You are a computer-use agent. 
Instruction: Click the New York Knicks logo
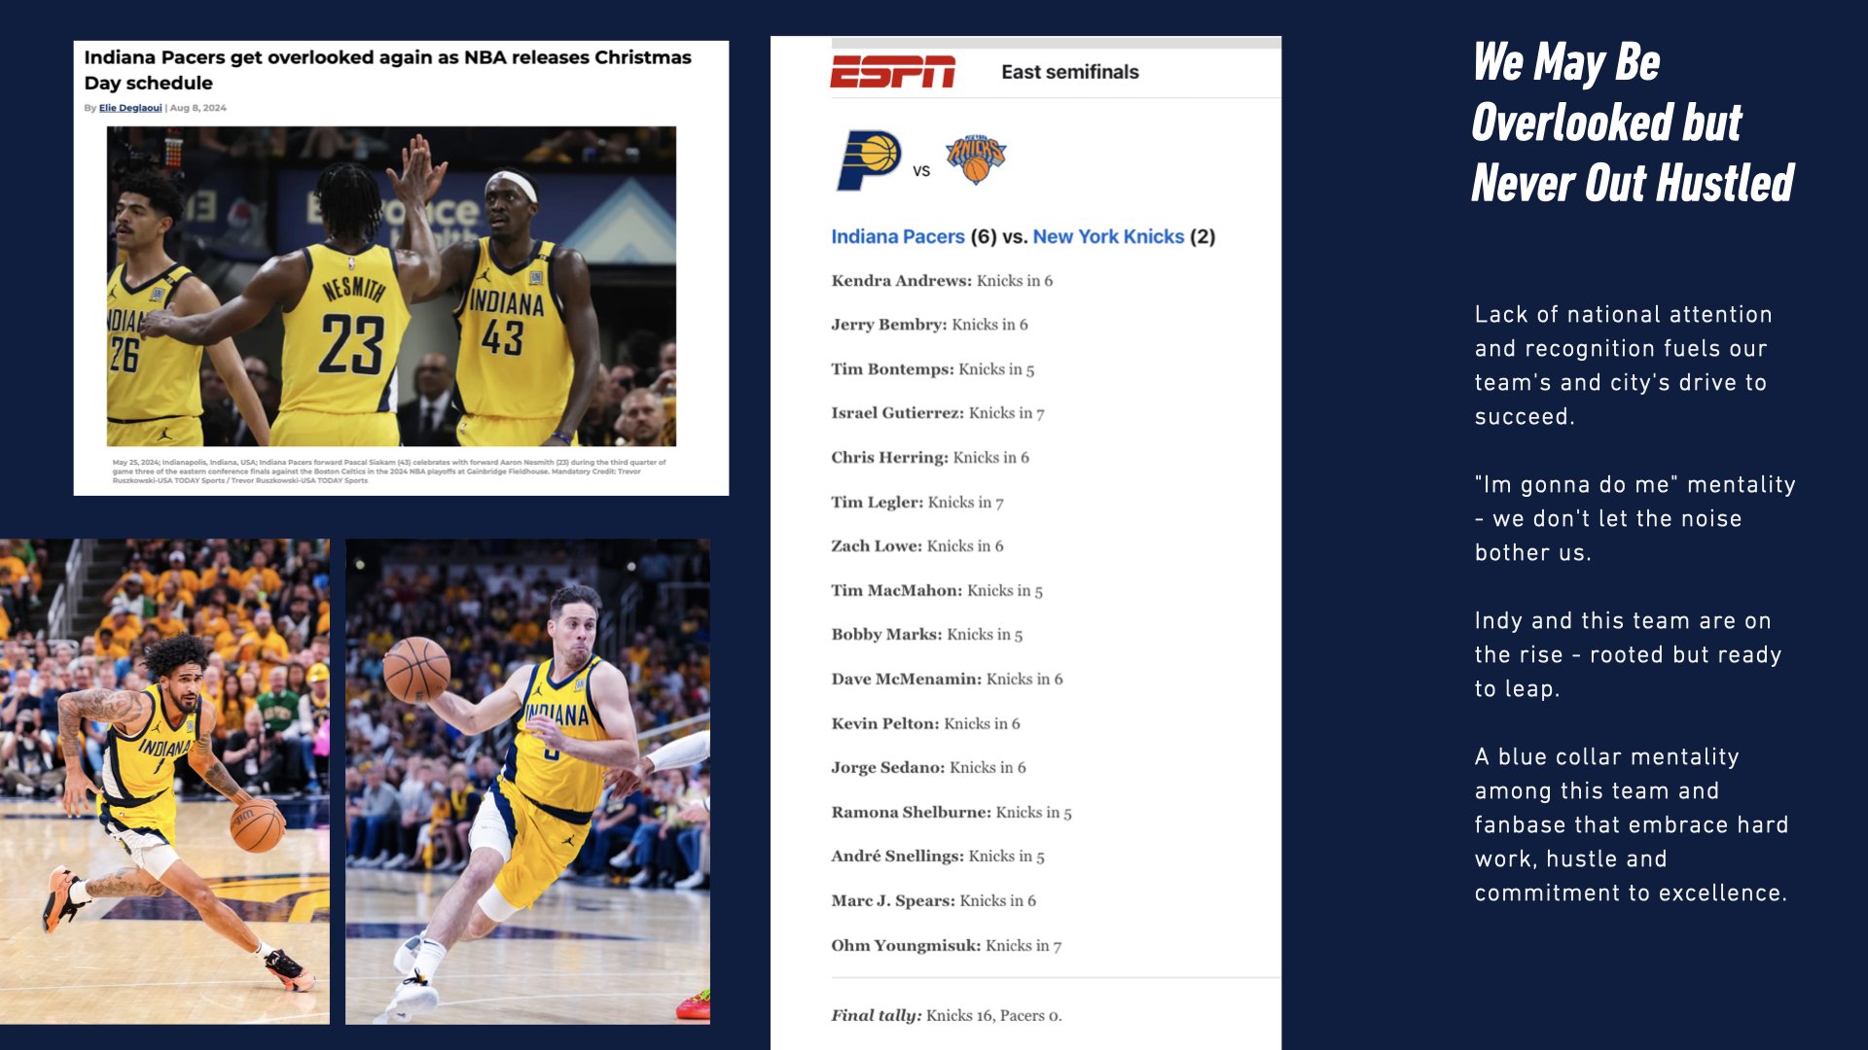click(976, 159)
